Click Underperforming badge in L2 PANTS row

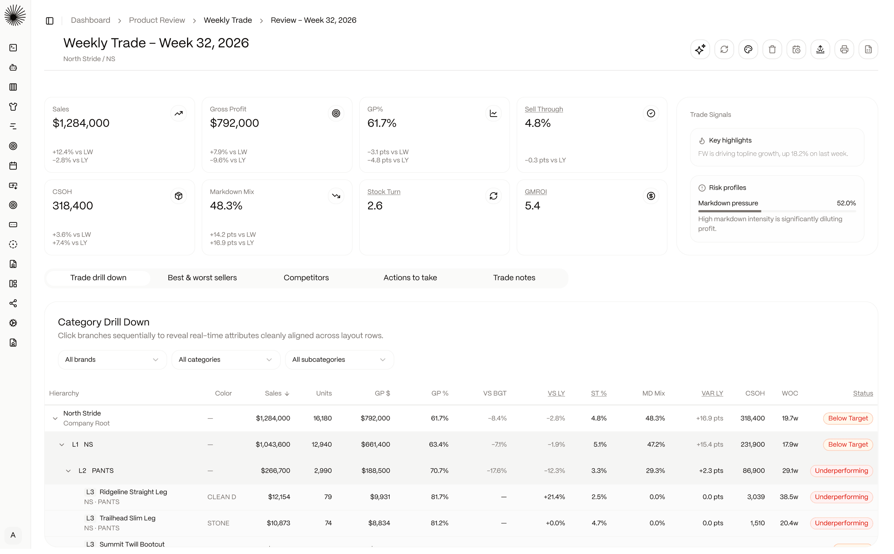click(x=841, y=471)
